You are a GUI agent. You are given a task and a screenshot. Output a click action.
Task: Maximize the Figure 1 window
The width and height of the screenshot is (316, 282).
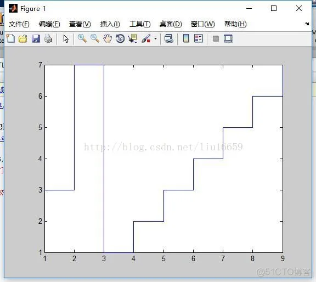click(x=274, y=8)
